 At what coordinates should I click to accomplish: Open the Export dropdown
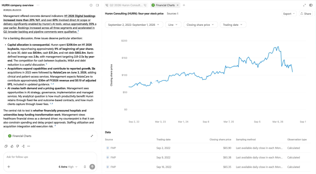pos(289,14)
